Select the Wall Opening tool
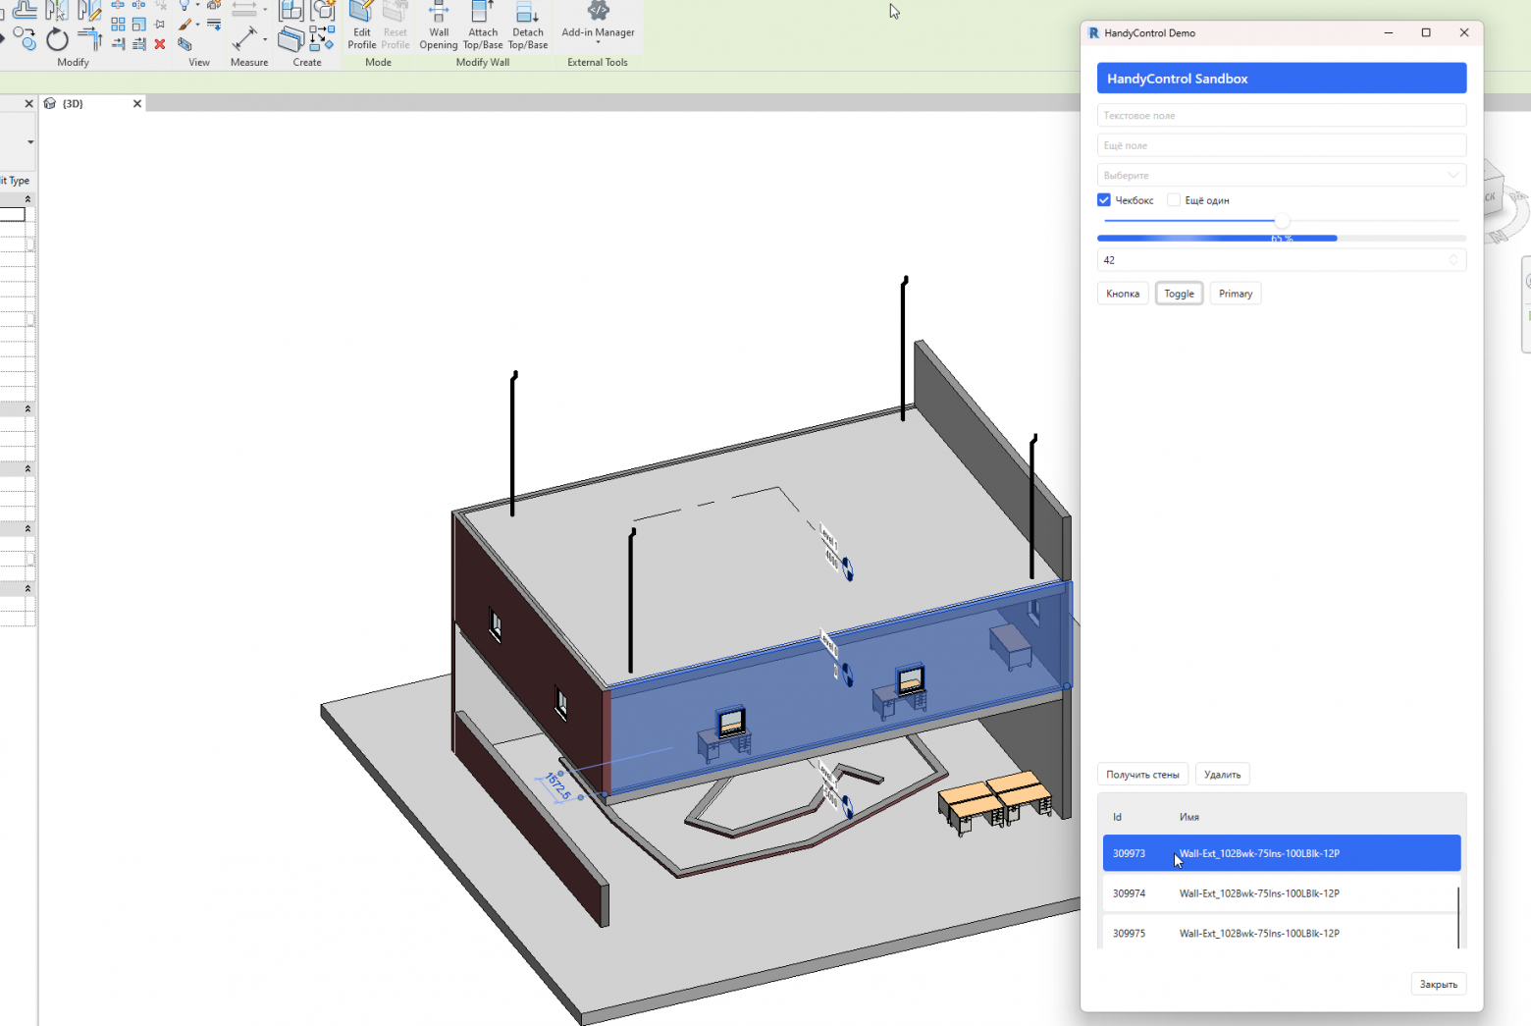 pyautogui.click(x=438, y=27)
